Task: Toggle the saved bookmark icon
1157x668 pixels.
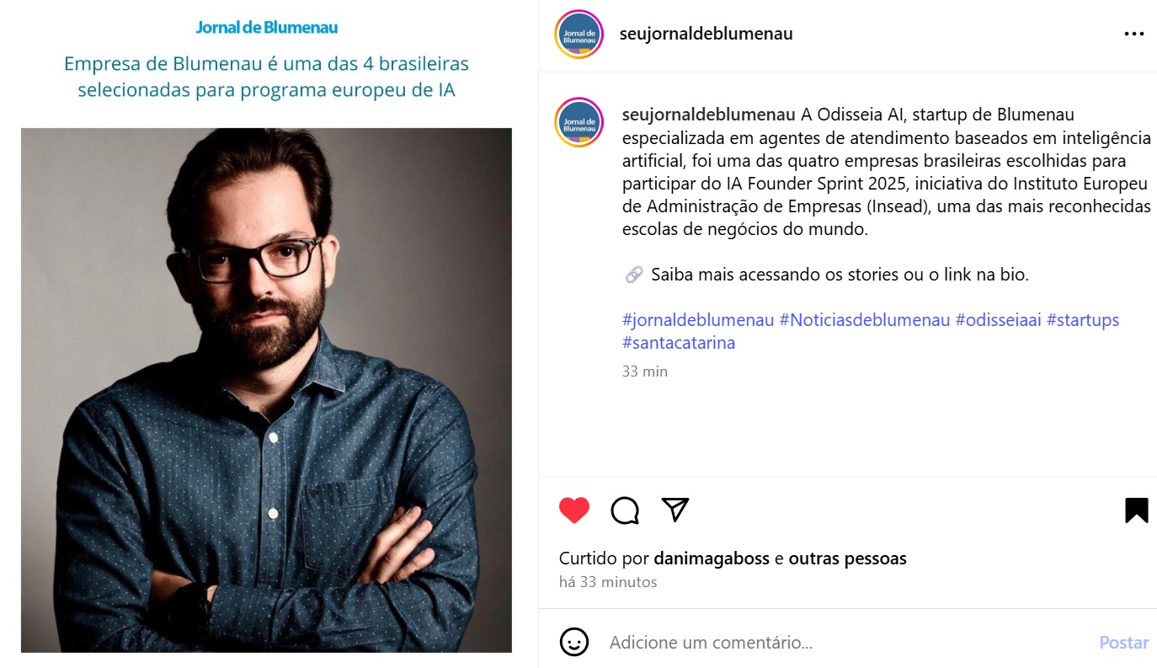Action: coord(1137,510)
